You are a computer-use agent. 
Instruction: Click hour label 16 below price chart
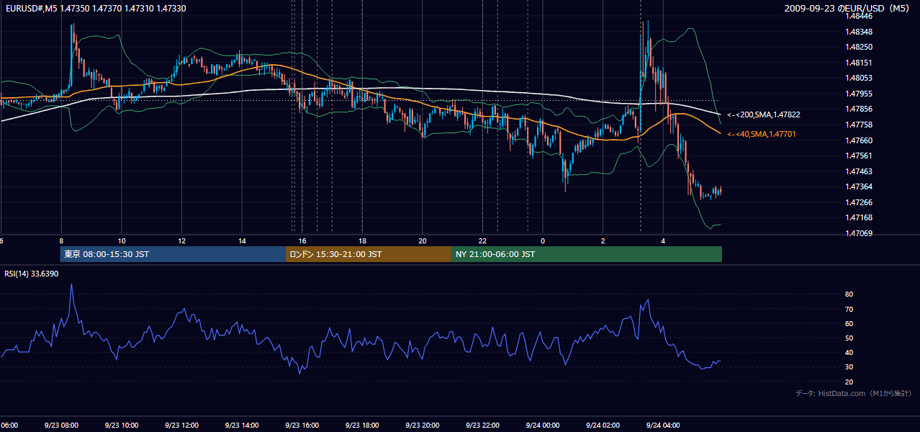pos(302,240)
